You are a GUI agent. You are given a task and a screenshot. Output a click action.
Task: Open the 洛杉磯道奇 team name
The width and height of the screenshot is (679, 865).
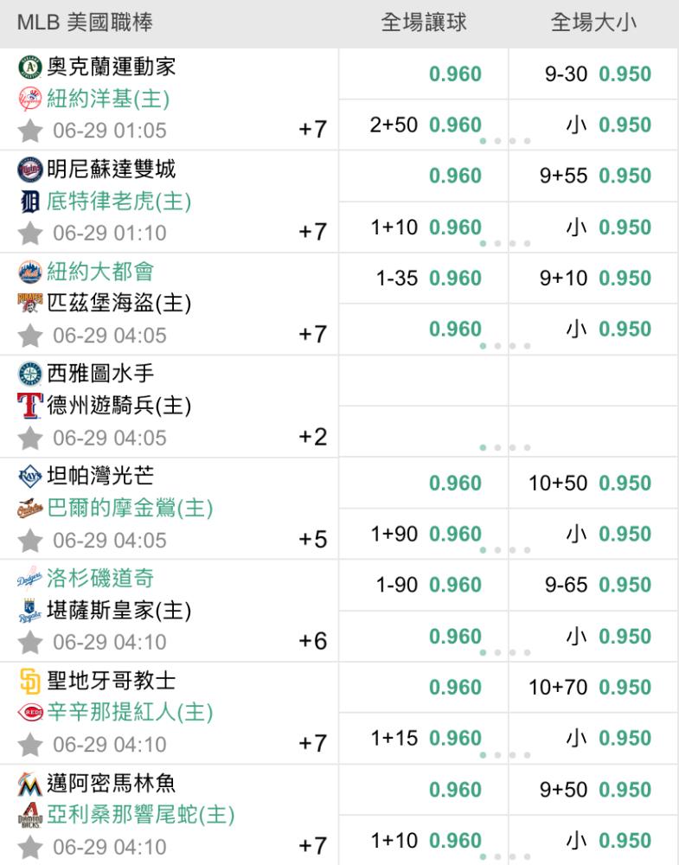click(x=100, y=578)
